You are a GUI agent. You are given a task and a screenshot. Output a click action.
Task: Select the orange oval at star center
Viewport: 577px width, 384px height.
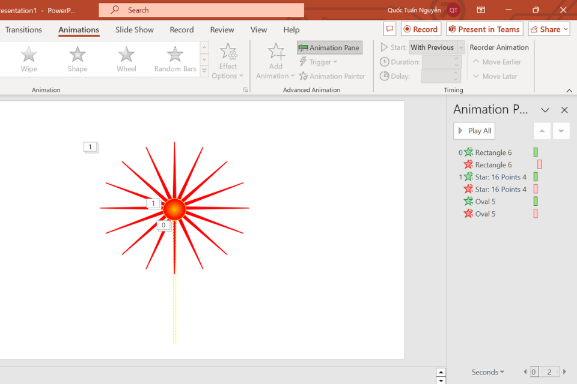(x=174, y=209)
